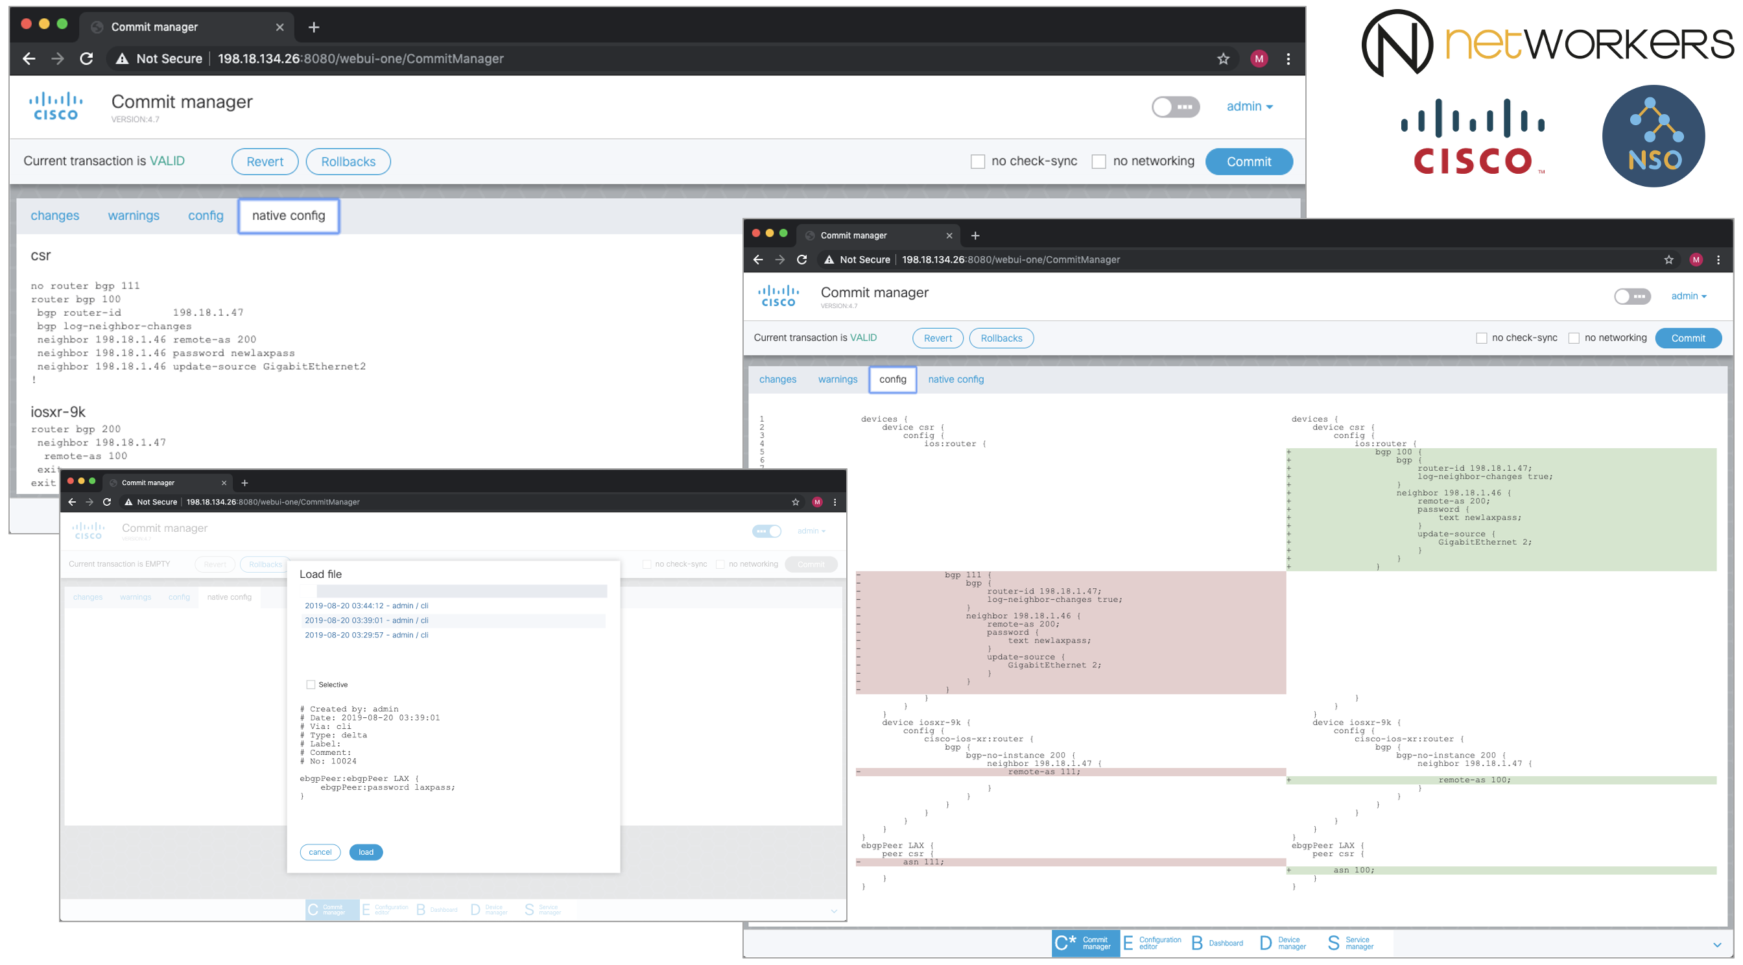1743x965 pixels.
Task: Select native config tab in right window
Action: 955,379
